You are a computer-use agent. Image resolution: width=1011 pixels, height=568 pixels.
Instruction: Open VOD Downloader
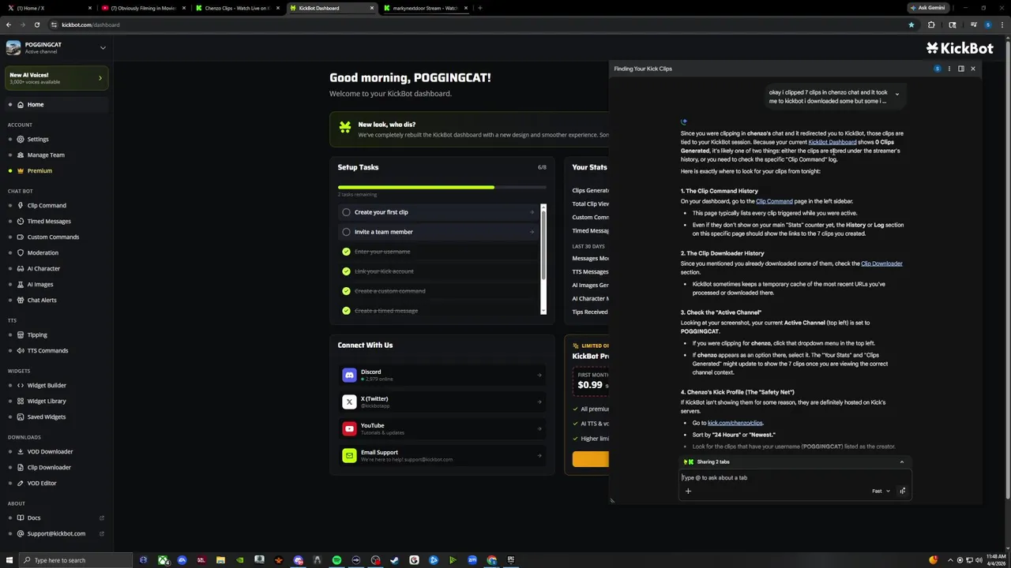tap(55, 451)
